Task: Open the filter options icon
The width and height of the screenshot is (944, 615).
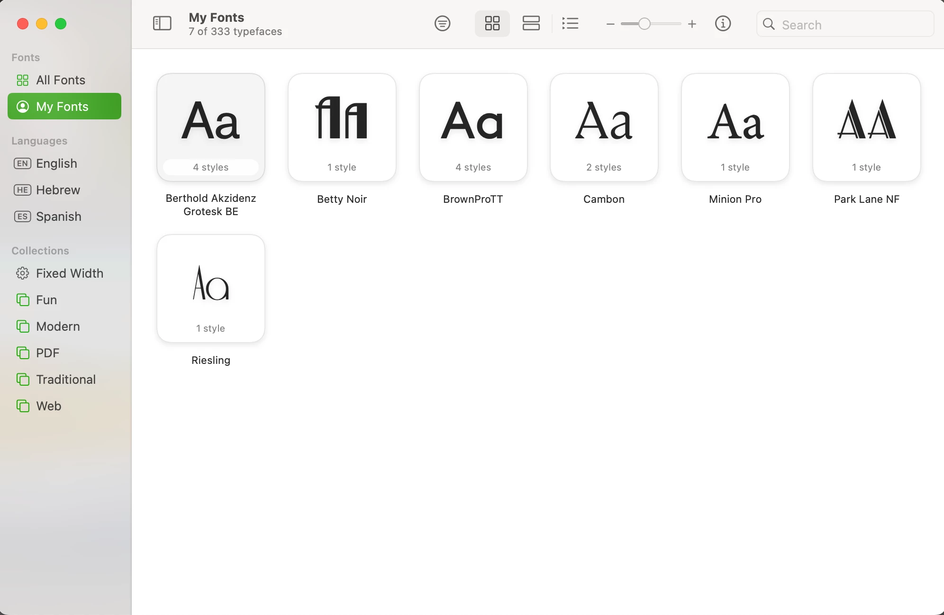Action: [x=442, y=23]
